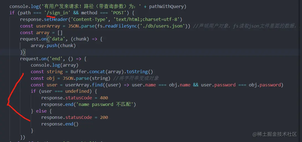Click the else keyword

click(41, 111)
